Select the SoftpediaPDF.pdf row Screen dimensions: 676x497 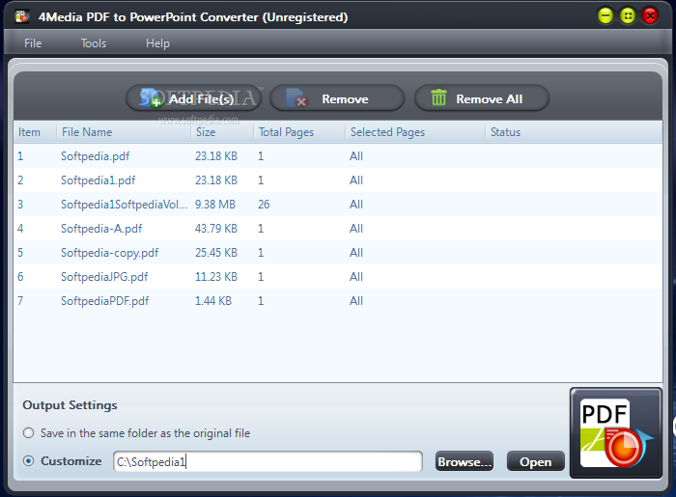coord(338,300)
